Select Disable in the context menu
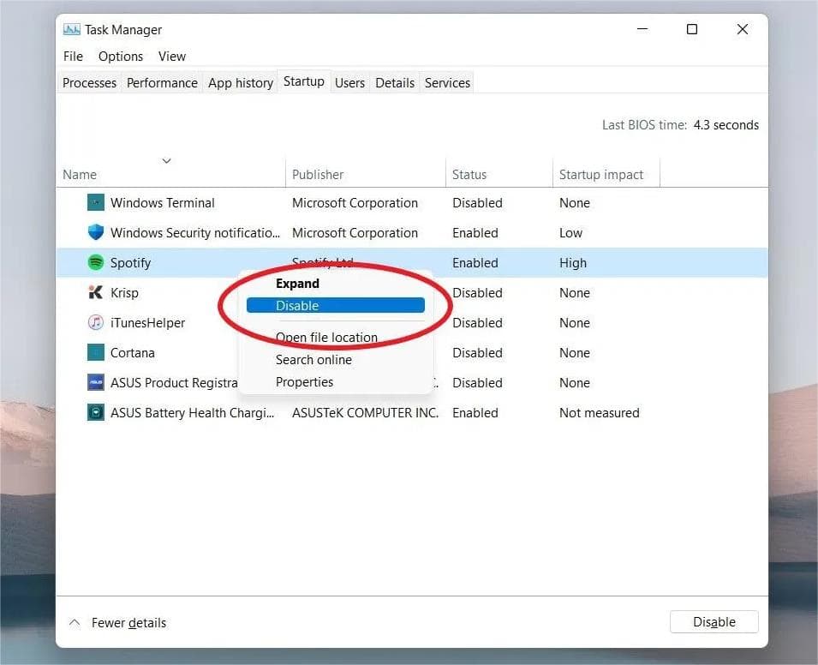This screenshot has width=818, height=665. pos(336,305)
